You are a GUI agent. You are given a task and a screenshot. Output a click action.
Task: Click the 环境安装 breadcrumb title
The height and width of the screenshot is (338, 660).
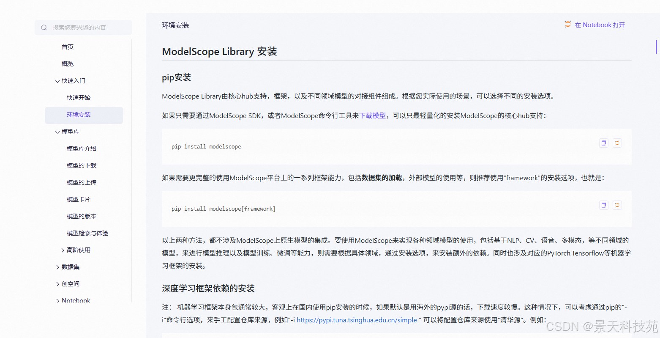tap(175, 25)
